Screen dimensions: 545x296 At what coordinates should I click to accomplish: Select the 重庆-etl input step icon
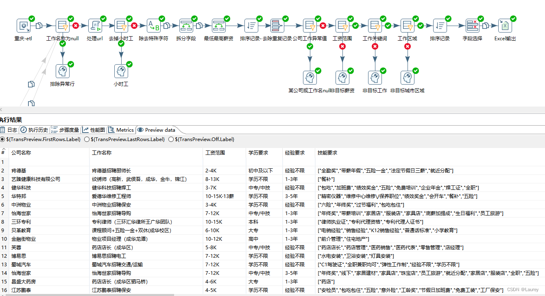click(24, 25)
